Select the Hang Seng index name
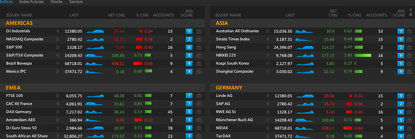Image resolution: width=415 pixels, height=139 pixels. pos(226,47)
